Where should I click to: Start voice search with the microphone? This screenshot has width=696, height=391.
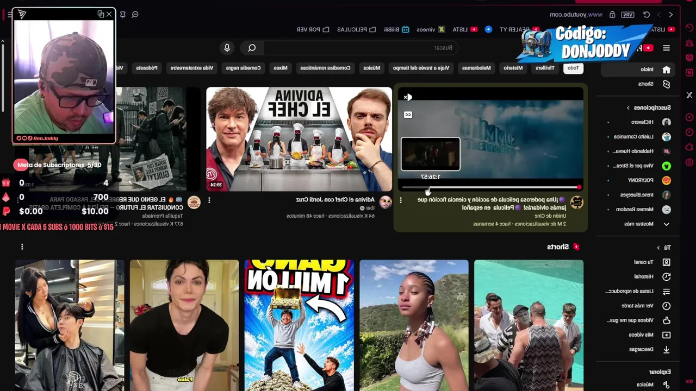(227, 48)
